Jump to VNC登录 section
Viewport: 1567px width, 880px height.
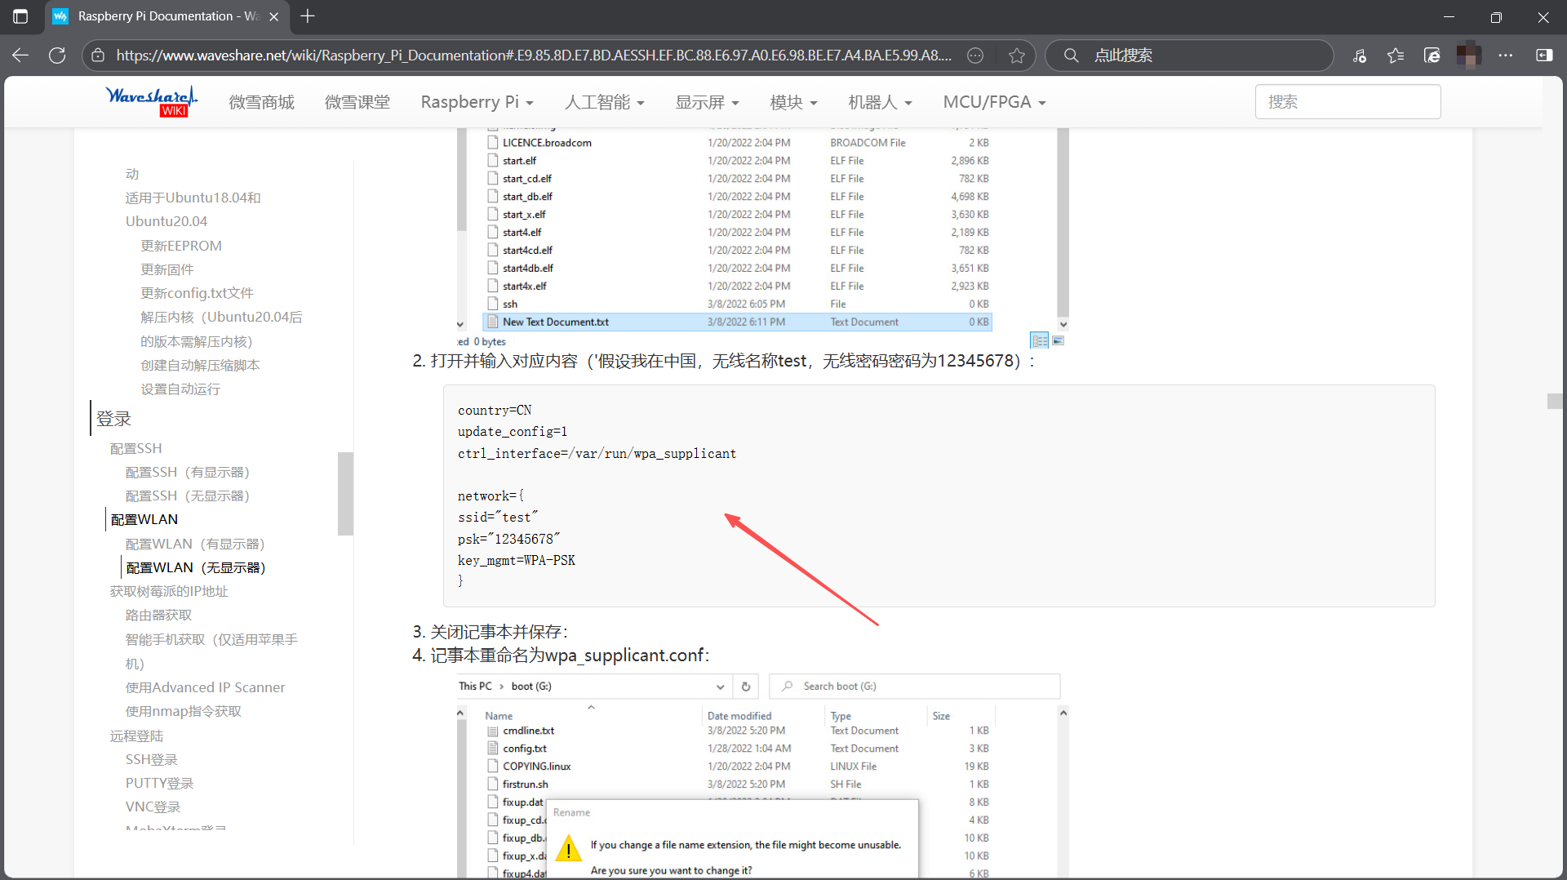tap(153, 807)
